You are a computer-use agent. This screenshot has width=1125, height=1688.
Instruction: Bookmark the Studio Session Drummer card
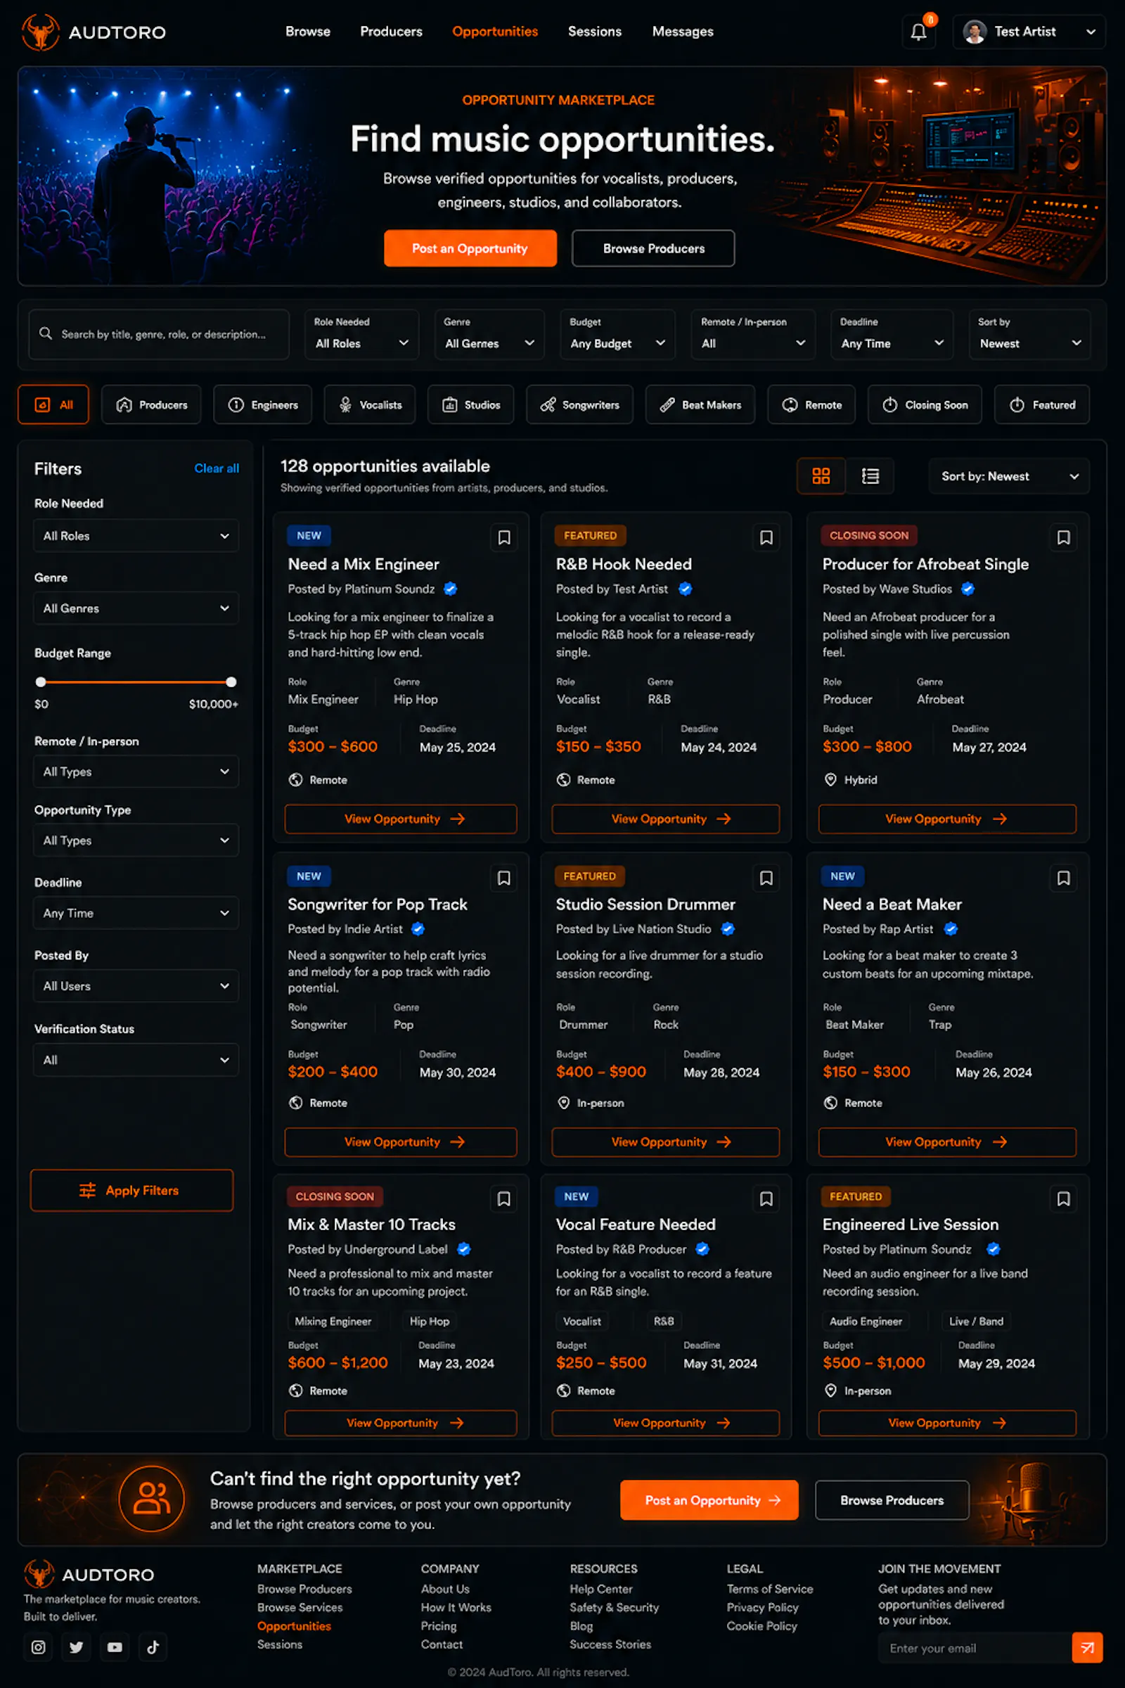tap(766, 878)
